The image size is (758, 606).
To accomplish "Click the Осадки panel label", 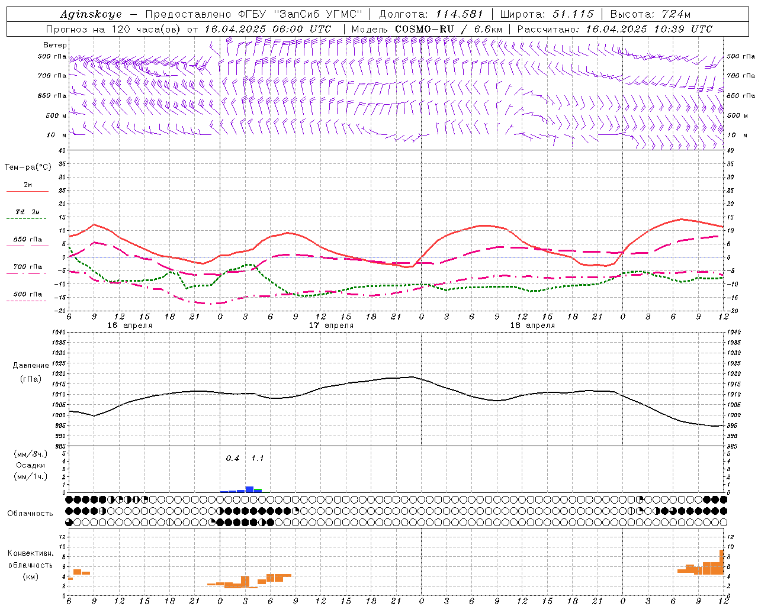I will pyautogui.click(x=31, y=465).
